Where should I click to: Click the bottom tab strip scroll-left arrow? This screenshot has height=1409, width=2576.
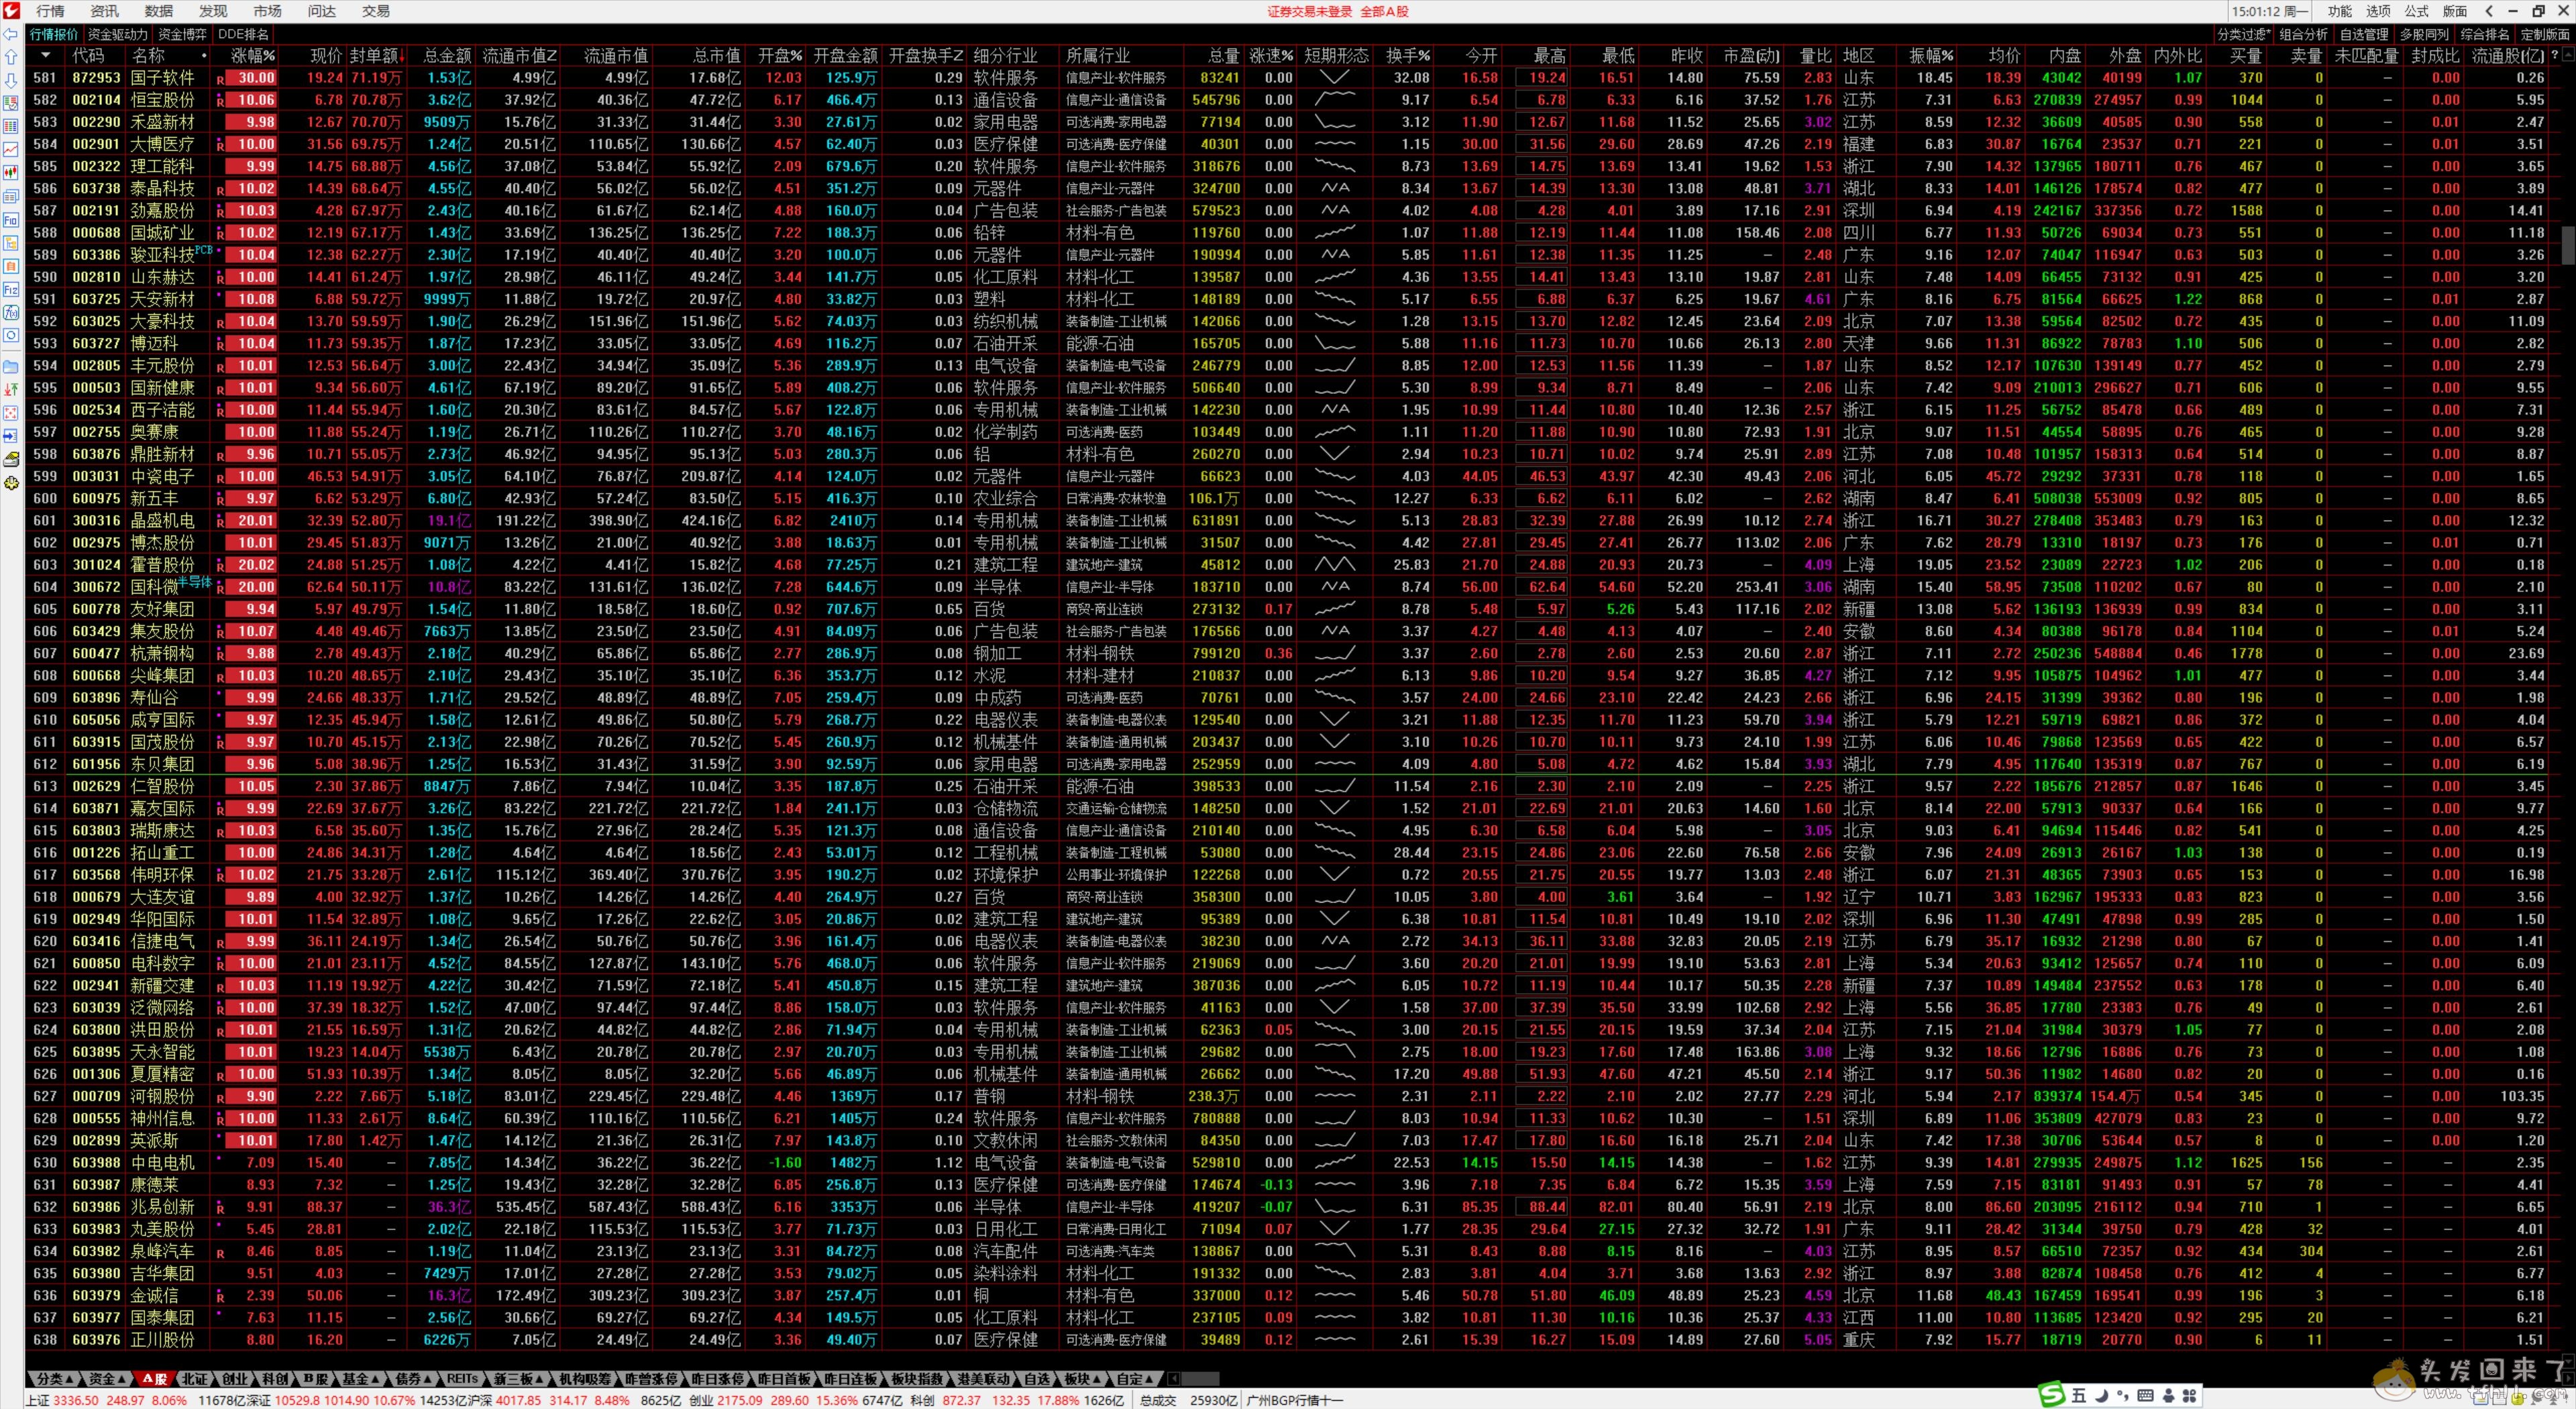point(1173,1378)
